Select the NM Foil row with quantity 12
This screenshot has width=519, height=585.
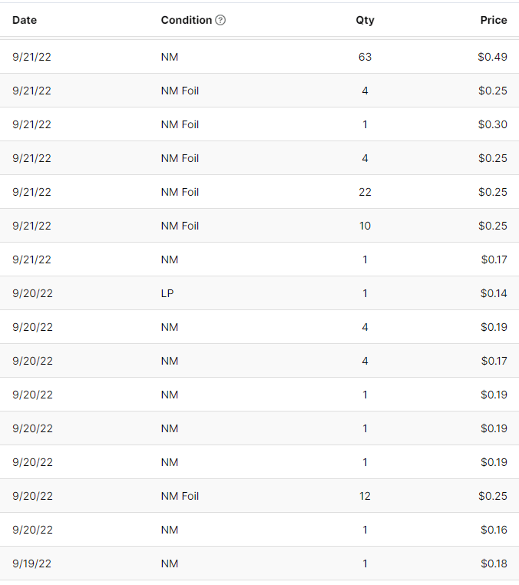(x=259, y=496)
